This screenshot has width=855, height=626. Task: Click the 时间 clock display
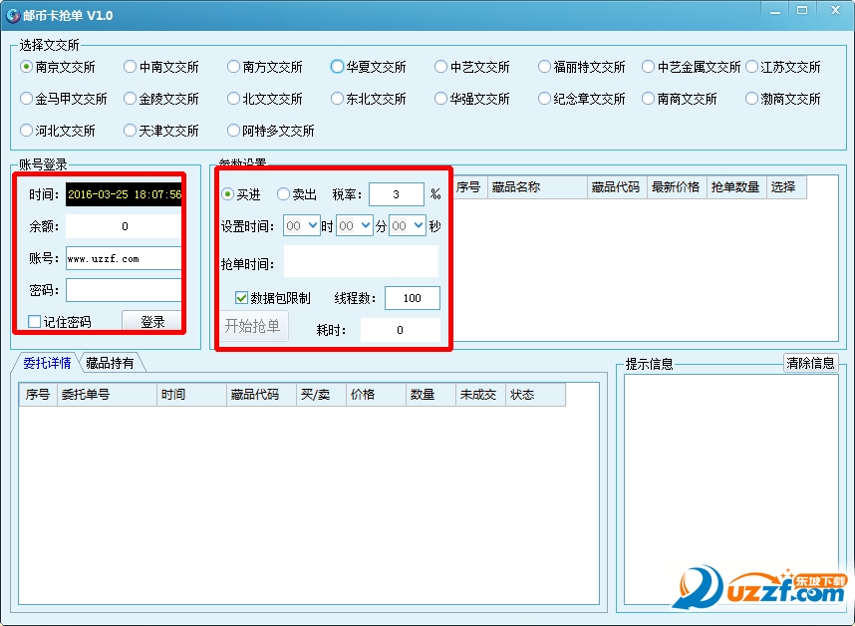[x=124, y=194]
